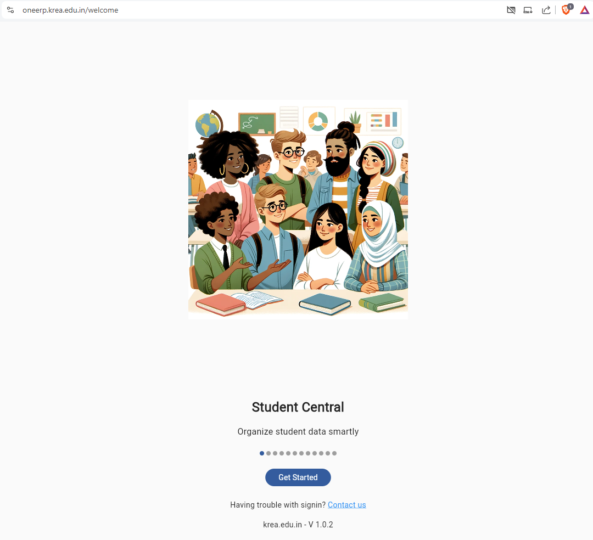Open the share page icon

(x=546, y=10)
